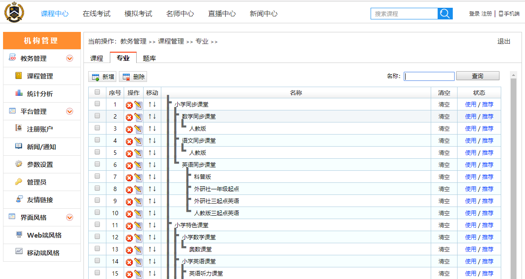525x279 pixels.
Task: Switch to the 题库 tab
Action: 149,58
